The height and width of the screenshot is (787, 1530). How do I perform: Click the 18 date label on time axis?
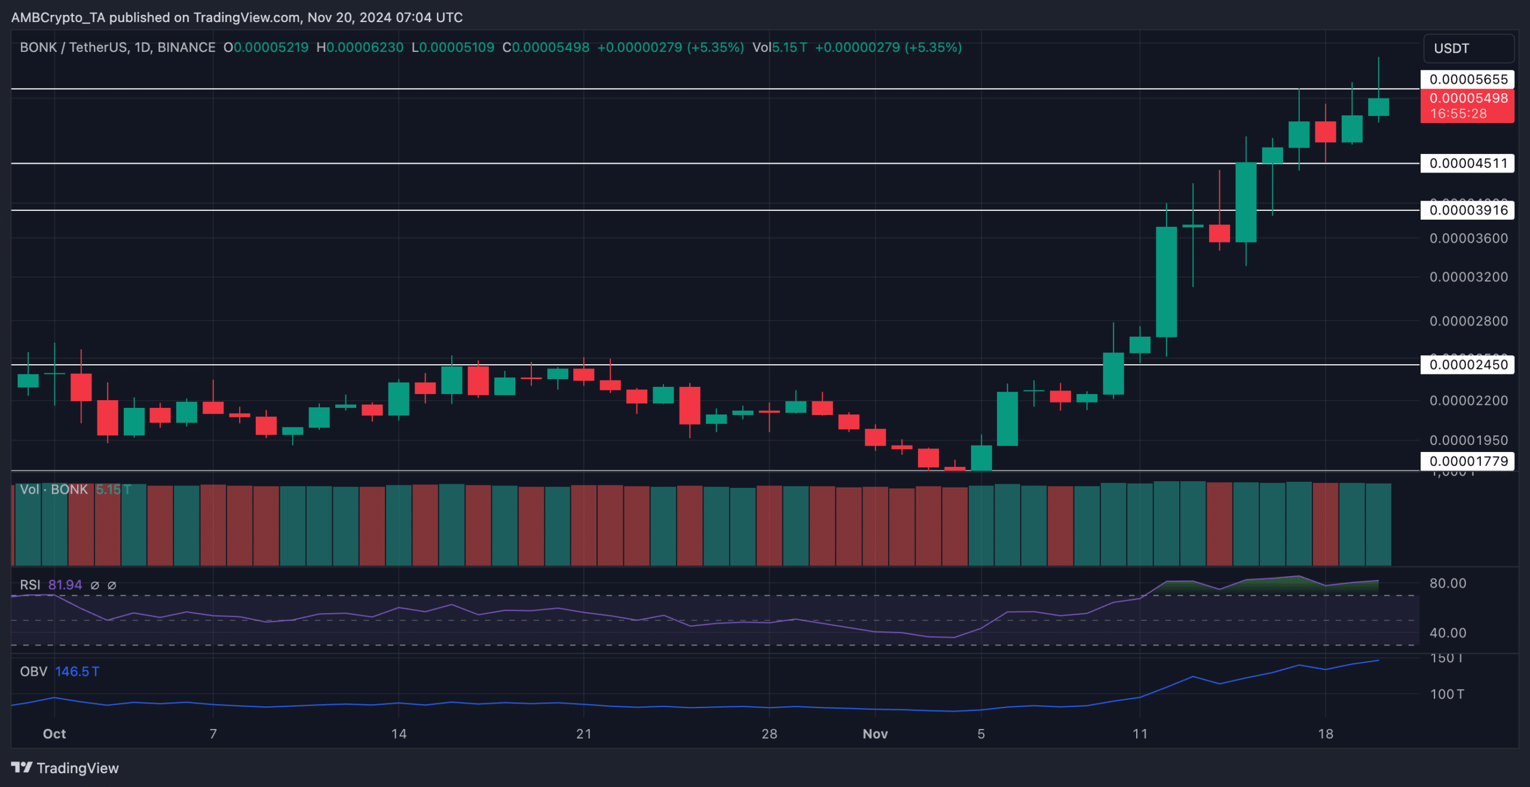1326,734
